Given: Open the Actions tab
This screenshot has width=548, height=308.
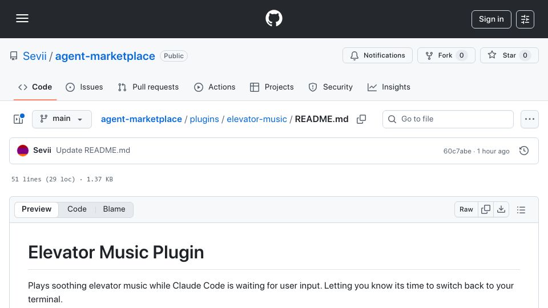Looking at the screenshot, I should click(215, 87).
